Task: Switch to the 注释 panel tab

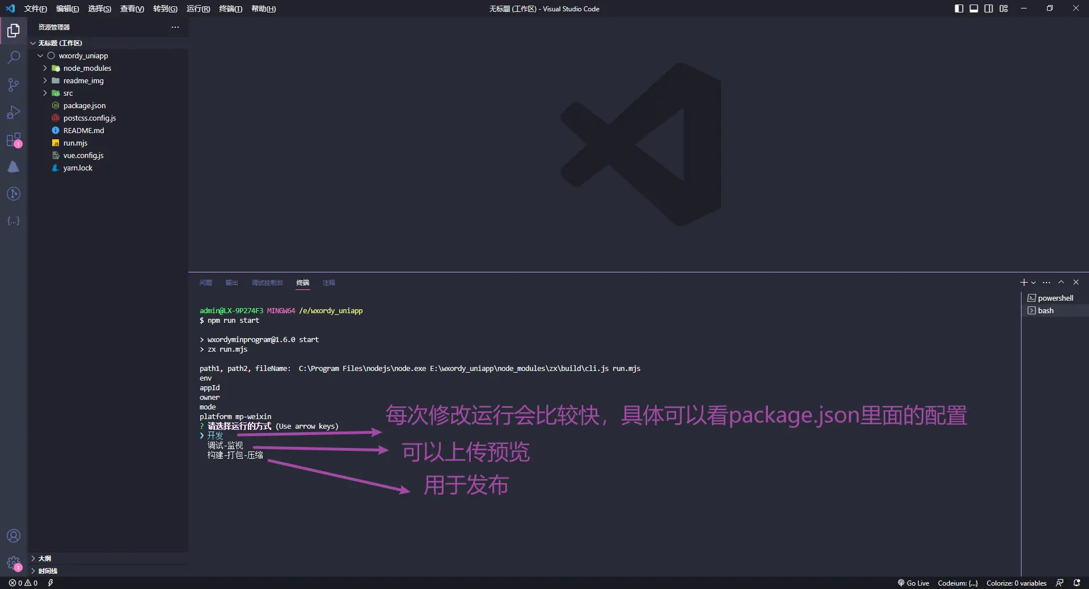Action: [x=329, y=283]
